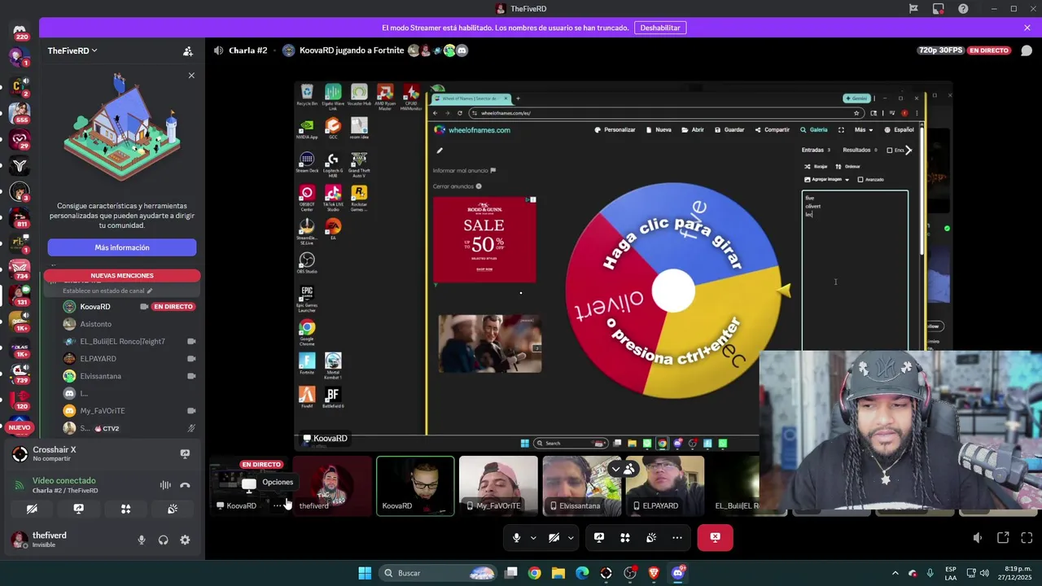This screenshot has width=1042, height=586.
Task: Open server with the 811 badge
Action: (x=20, y=216)
